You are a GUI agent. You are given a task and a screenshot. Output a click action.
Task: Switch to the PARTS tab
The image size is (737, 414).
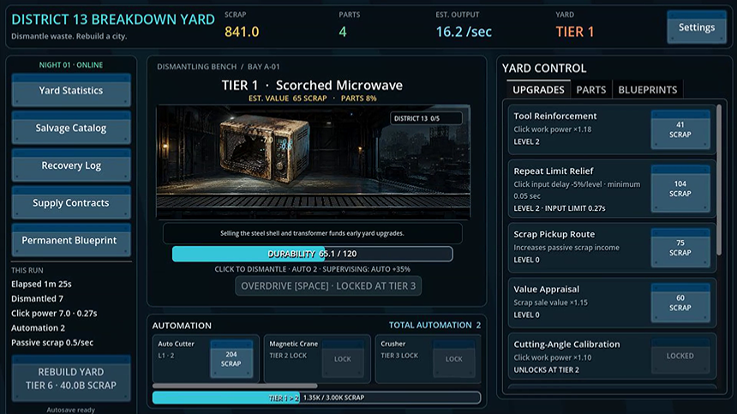tap(590, 89)
